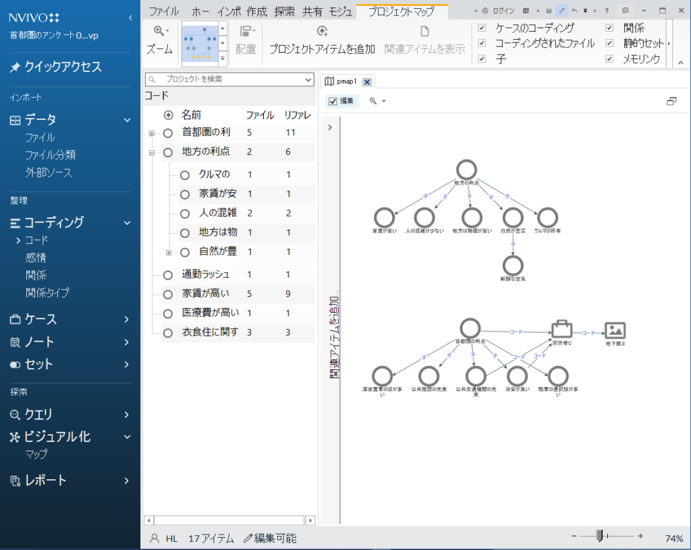Open the ファイル menu

point(163,11)
